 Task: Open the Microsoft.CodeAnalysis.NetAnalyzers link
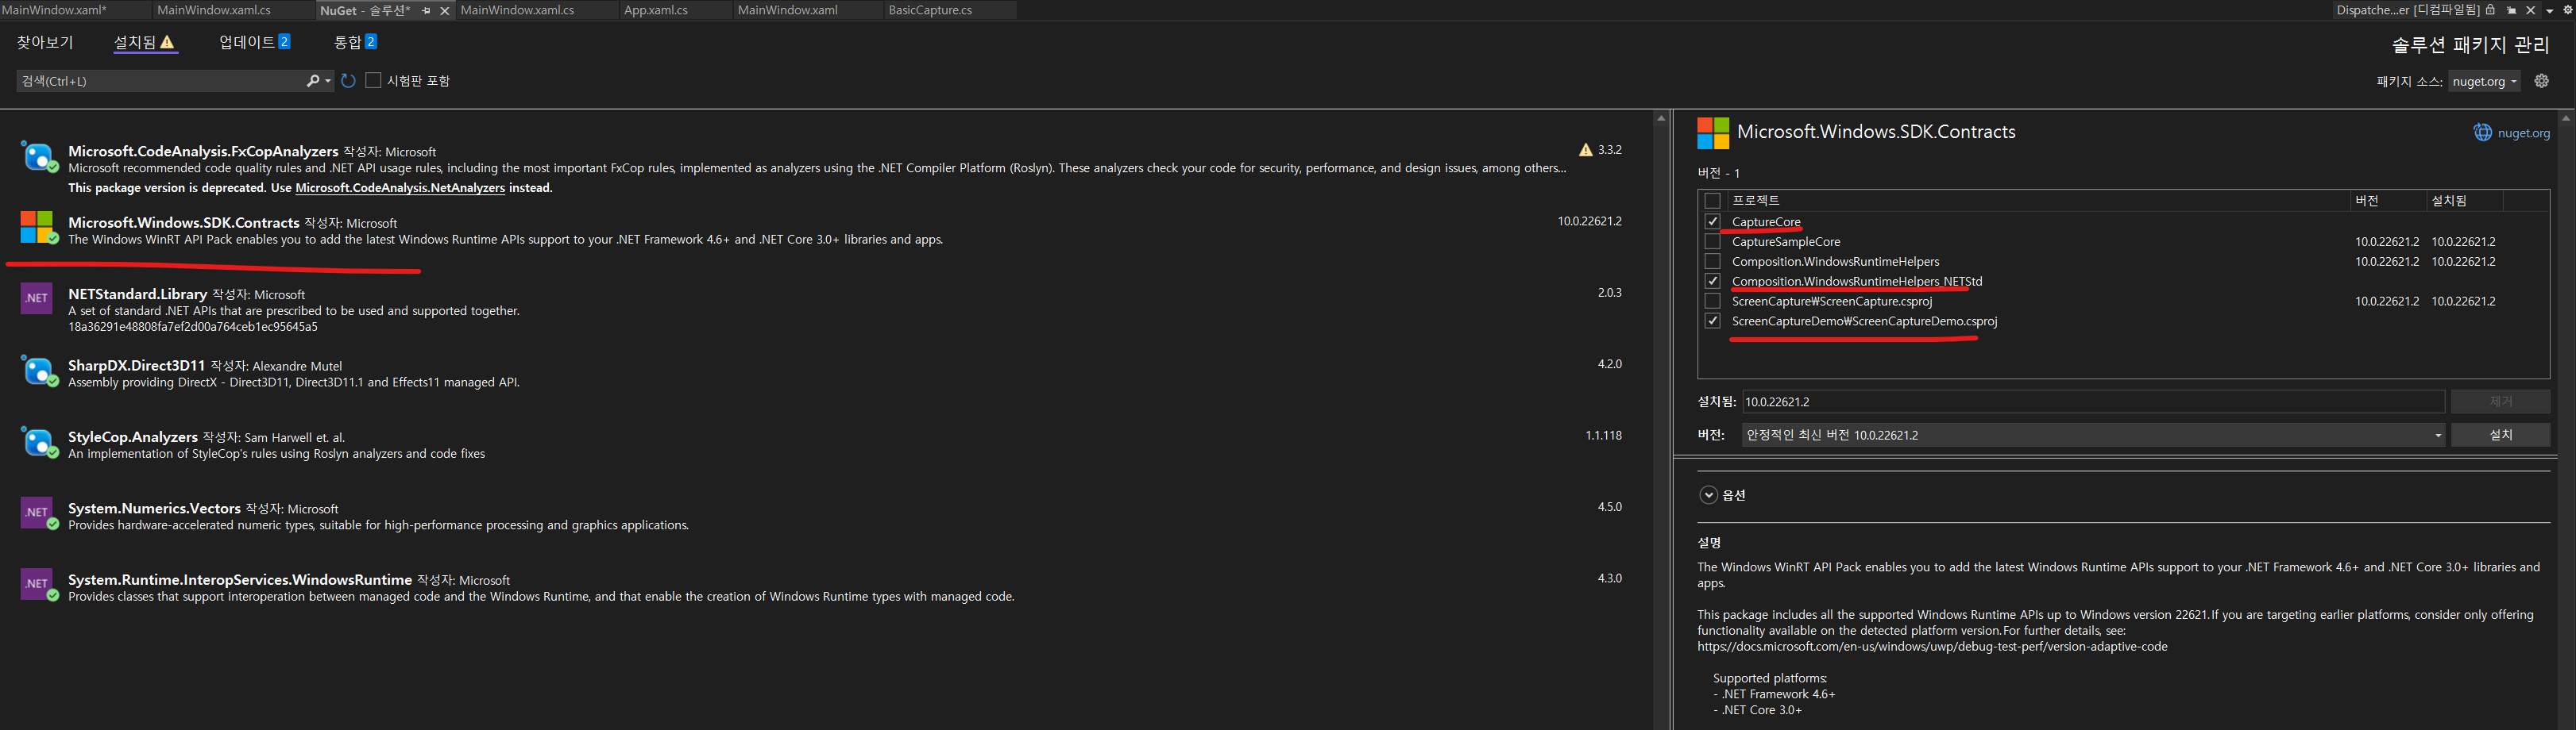(400, 188)
